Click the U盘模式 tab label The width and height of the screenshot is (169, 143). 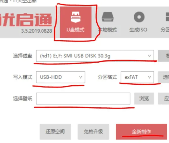click(76, 30)
